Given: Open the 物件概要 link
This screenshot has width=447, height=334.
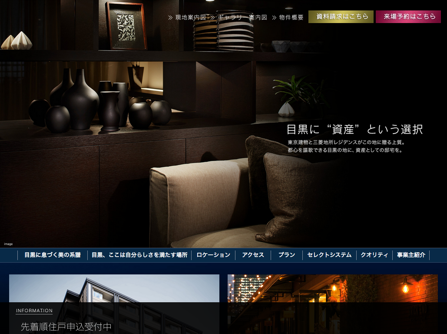Looking at the screenshot, I should pos(291,17).
